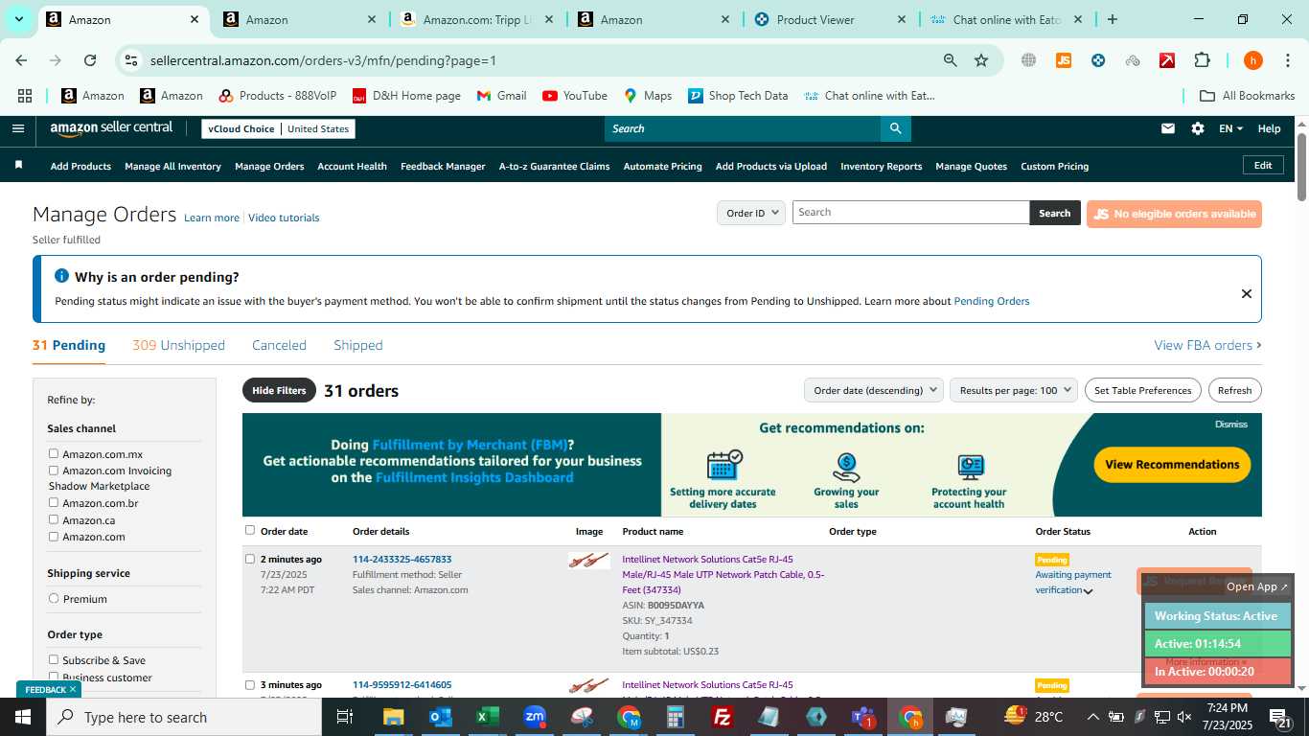Toggle the select-all orders header checkbox
The height and width of the screenshot is (736, 1309).
pyautogui.click(x=250, y=530)
